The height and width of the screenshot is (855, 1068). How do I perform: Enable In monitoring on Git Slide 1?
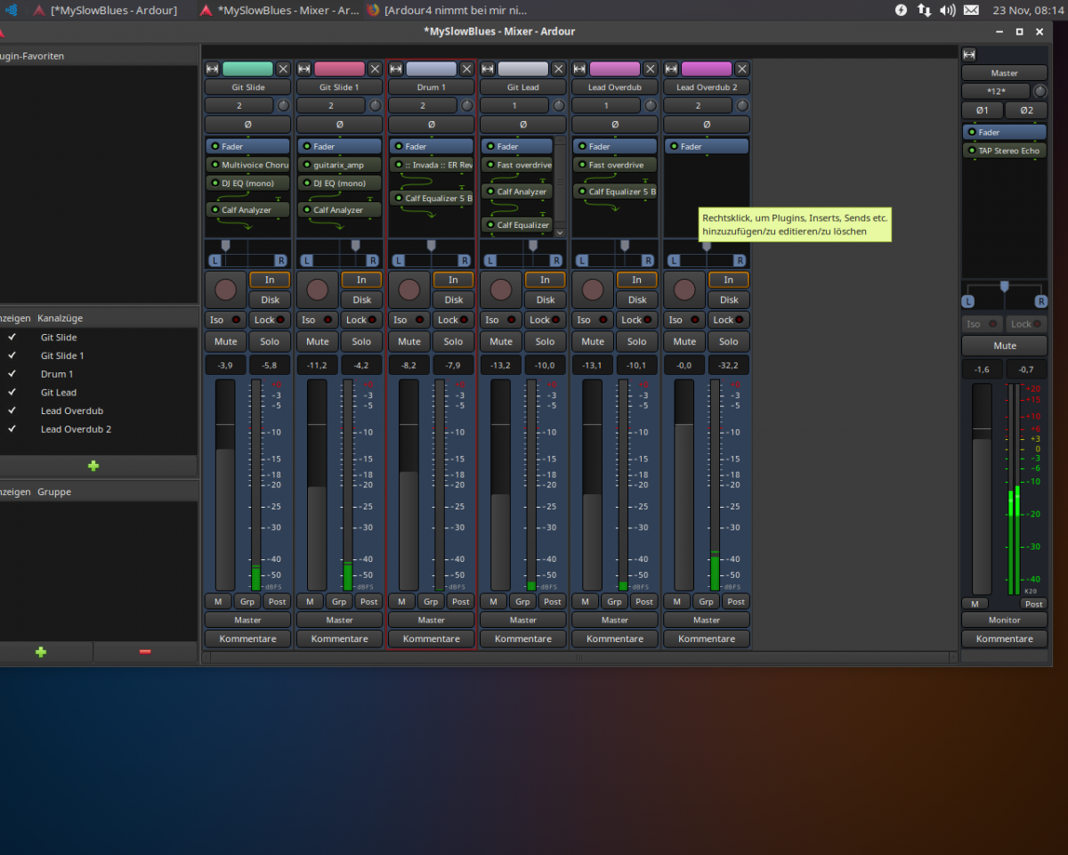tap(361, 280)
